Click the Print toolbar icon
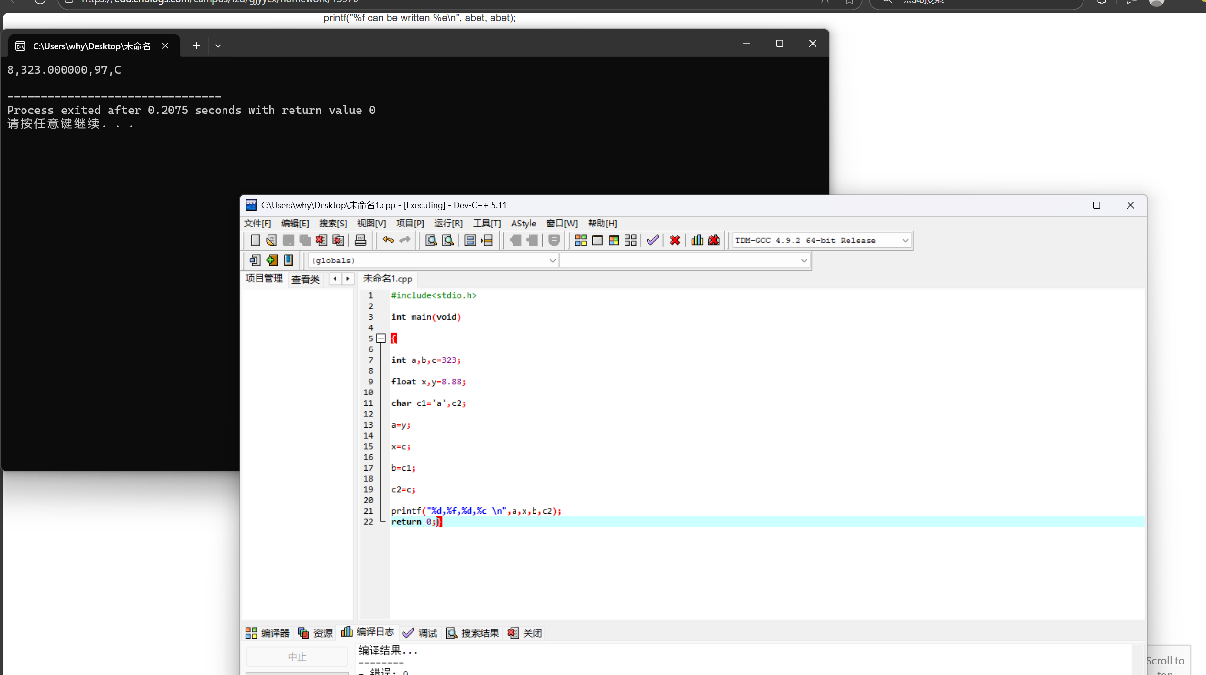Viewport: 1206px width, 675px height. 360,240
